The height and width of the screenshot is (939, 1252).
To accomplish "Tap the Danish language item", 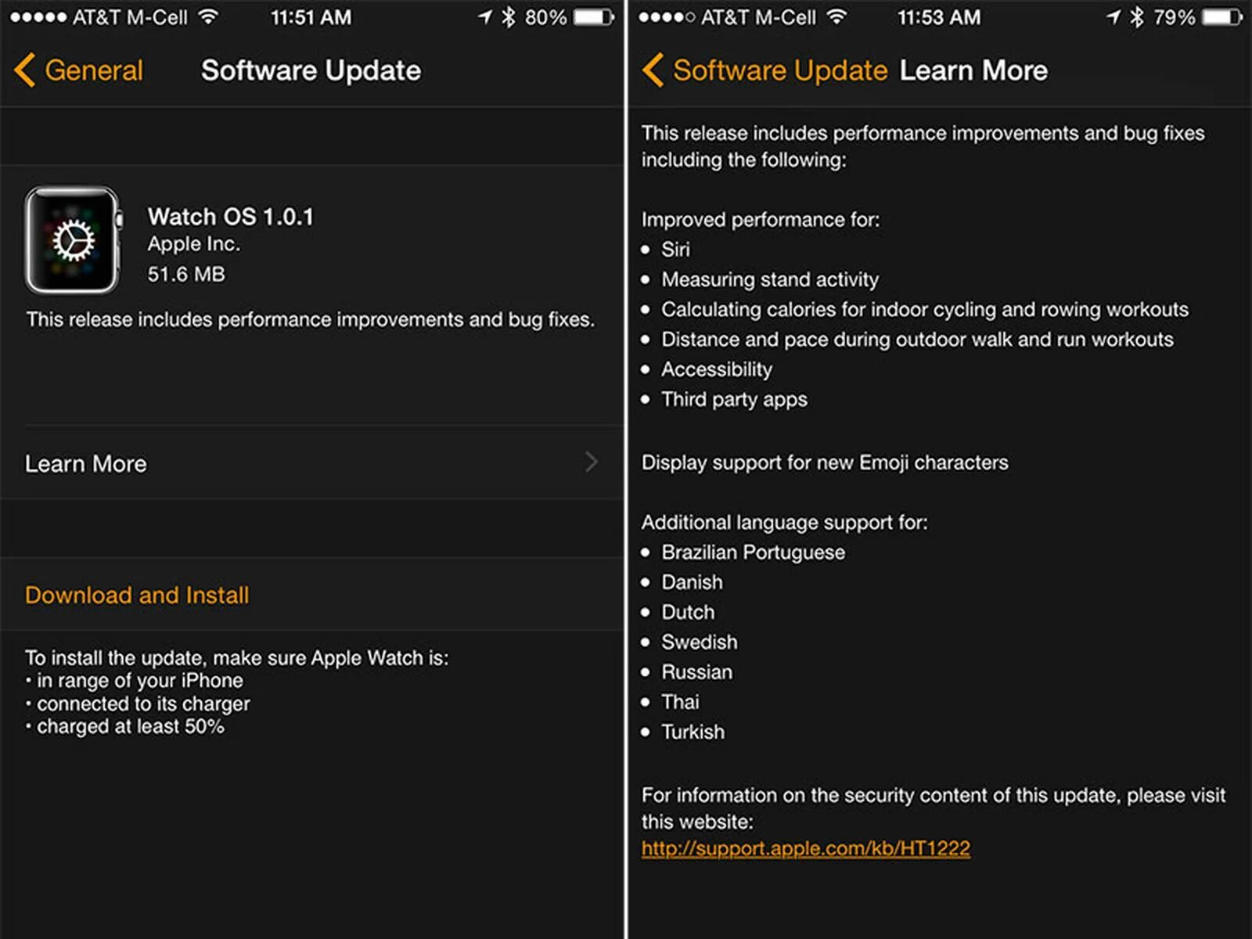I will tap(692, 582).
